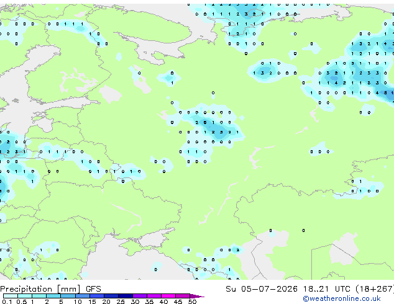The width and height of the screenshot is (394, 304).
Task: Pick the 10–15 mm blue legend swatch
Action: (83, 296)
